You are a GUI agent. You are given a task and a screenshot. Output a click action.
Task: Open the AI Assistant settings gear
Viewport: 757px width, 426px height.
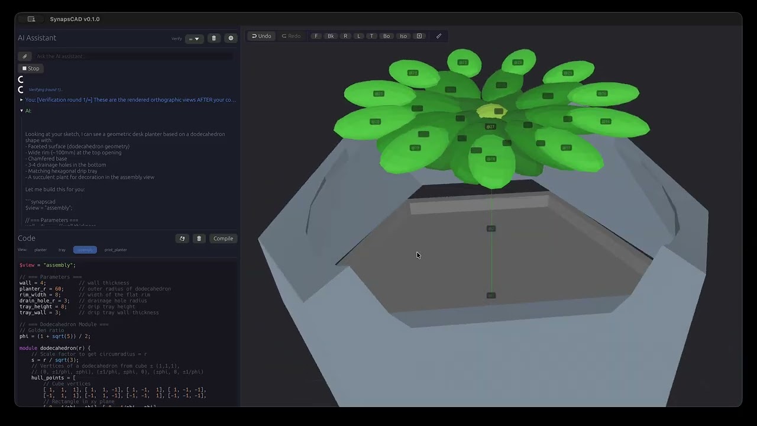point(231,38)
